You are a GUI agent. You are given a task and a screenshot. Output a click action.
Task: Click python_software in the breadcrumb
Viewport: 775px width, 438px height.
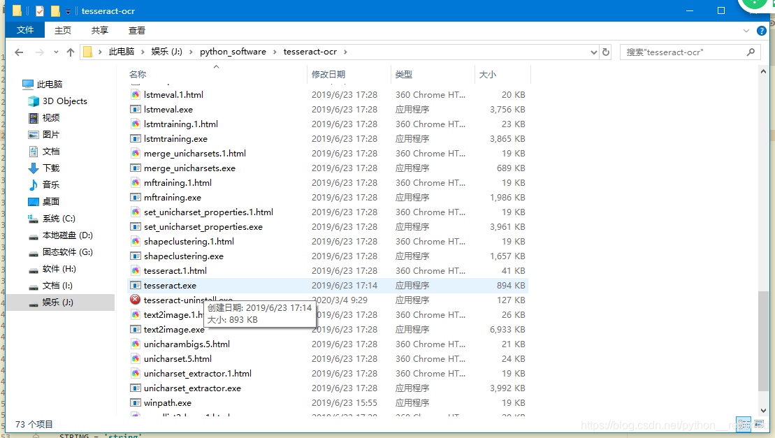pyautogui.click(x=233, y=52)
